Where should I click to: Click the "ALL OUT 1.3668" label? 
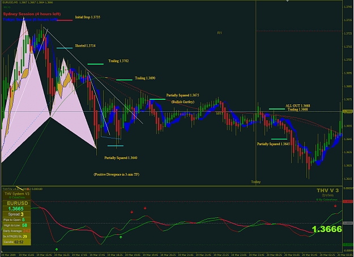[298, 106]
